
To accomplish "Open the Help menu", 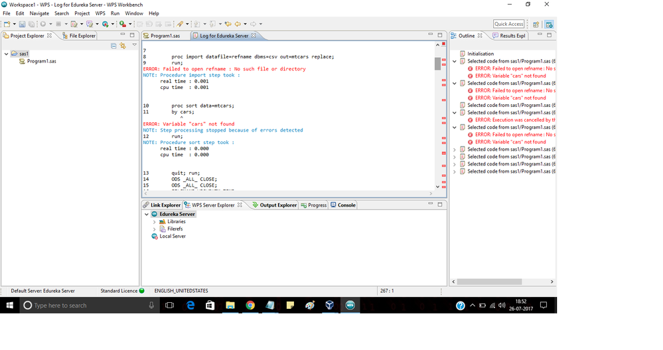I will pyautogui.click(x=154, y=13).
